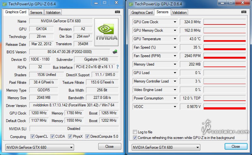Screen dimensions: 252x155
Task: Click the NVIDIA logo image
Action: tap(106, 32)
